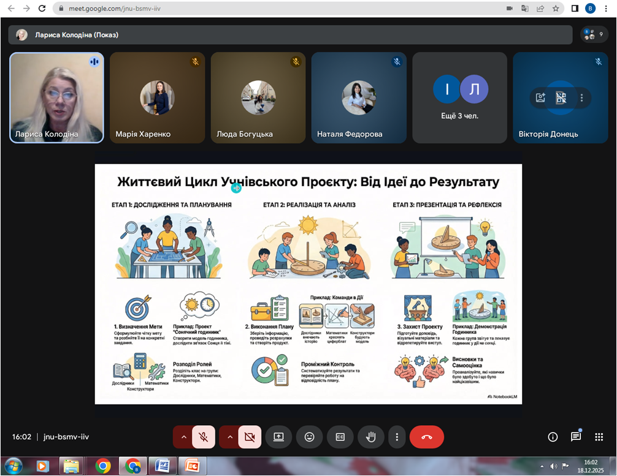Open the activities grid icon

(599, 437)
